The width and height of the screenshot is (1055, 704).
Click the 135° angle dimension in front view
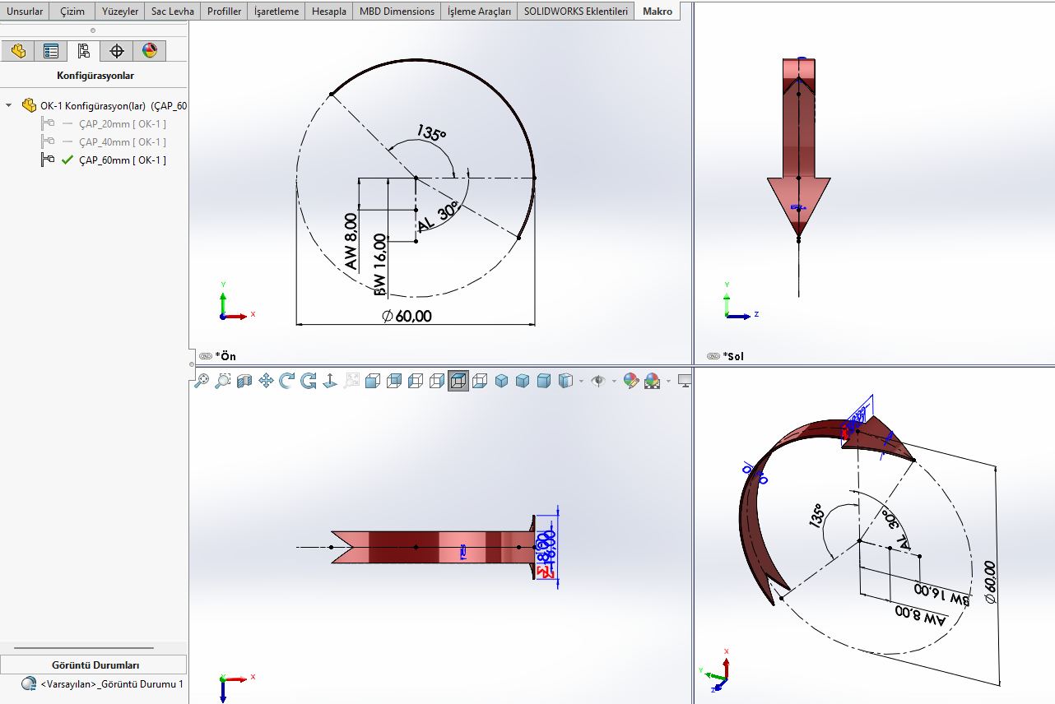click(431, 132)
